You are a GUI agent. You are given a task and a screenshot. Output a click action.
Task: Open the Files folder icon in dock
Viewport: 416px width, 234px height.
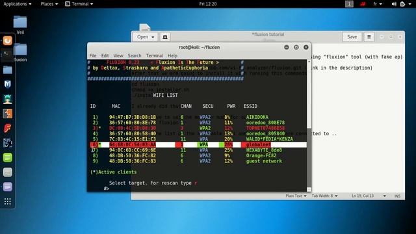pyautogui.click(x=7, y=70)
